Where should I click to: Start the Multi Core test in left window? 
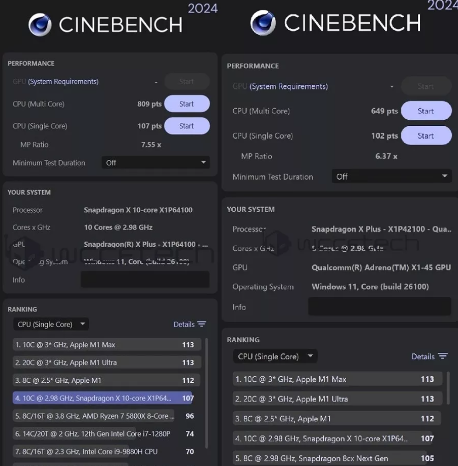[187, 104]
